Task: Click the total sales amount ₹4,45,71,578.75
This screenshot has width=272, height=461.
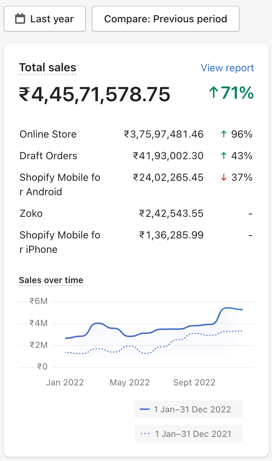Action: pyautogui.click(x=95, y=95)
